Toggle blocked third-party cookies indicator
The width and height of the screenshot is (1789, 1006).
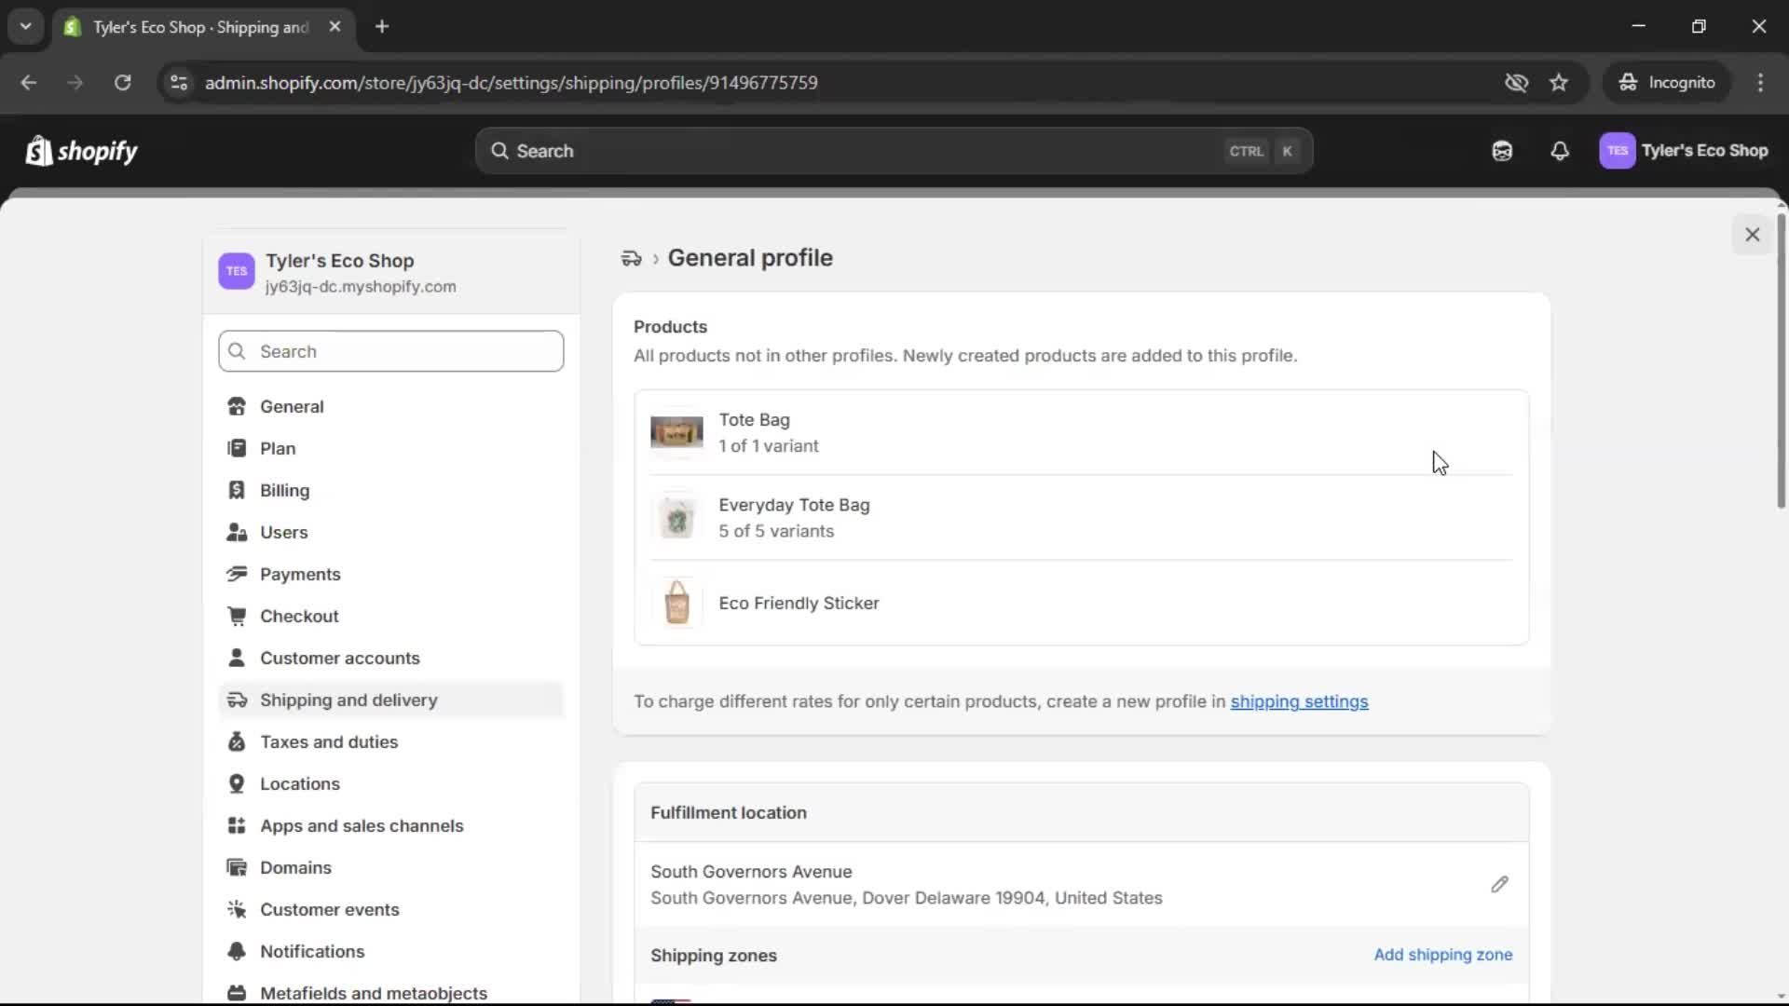pos(1517,82)
